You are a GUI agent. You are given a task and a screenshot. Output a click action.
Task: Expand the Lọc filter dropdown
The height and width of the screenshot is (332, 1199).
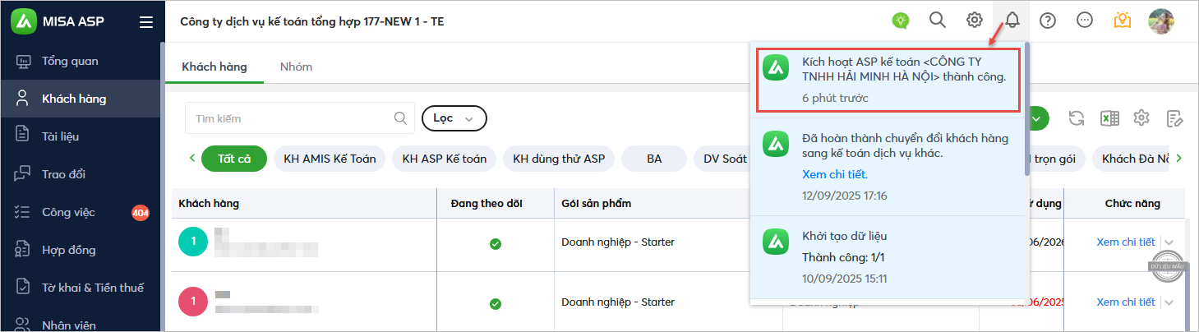pyautogui.click(x=454, y=118)
